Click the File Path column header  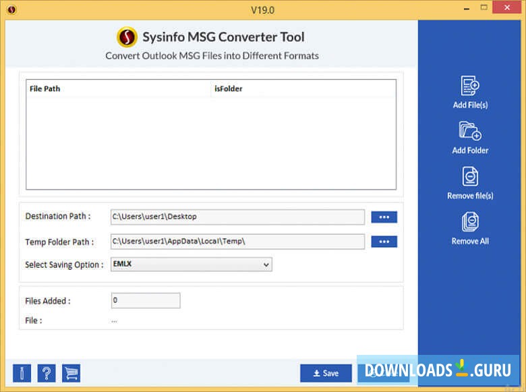tap(119, 89)
